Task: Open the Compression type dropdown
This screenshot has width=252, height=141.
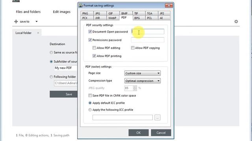Action: 143,81
